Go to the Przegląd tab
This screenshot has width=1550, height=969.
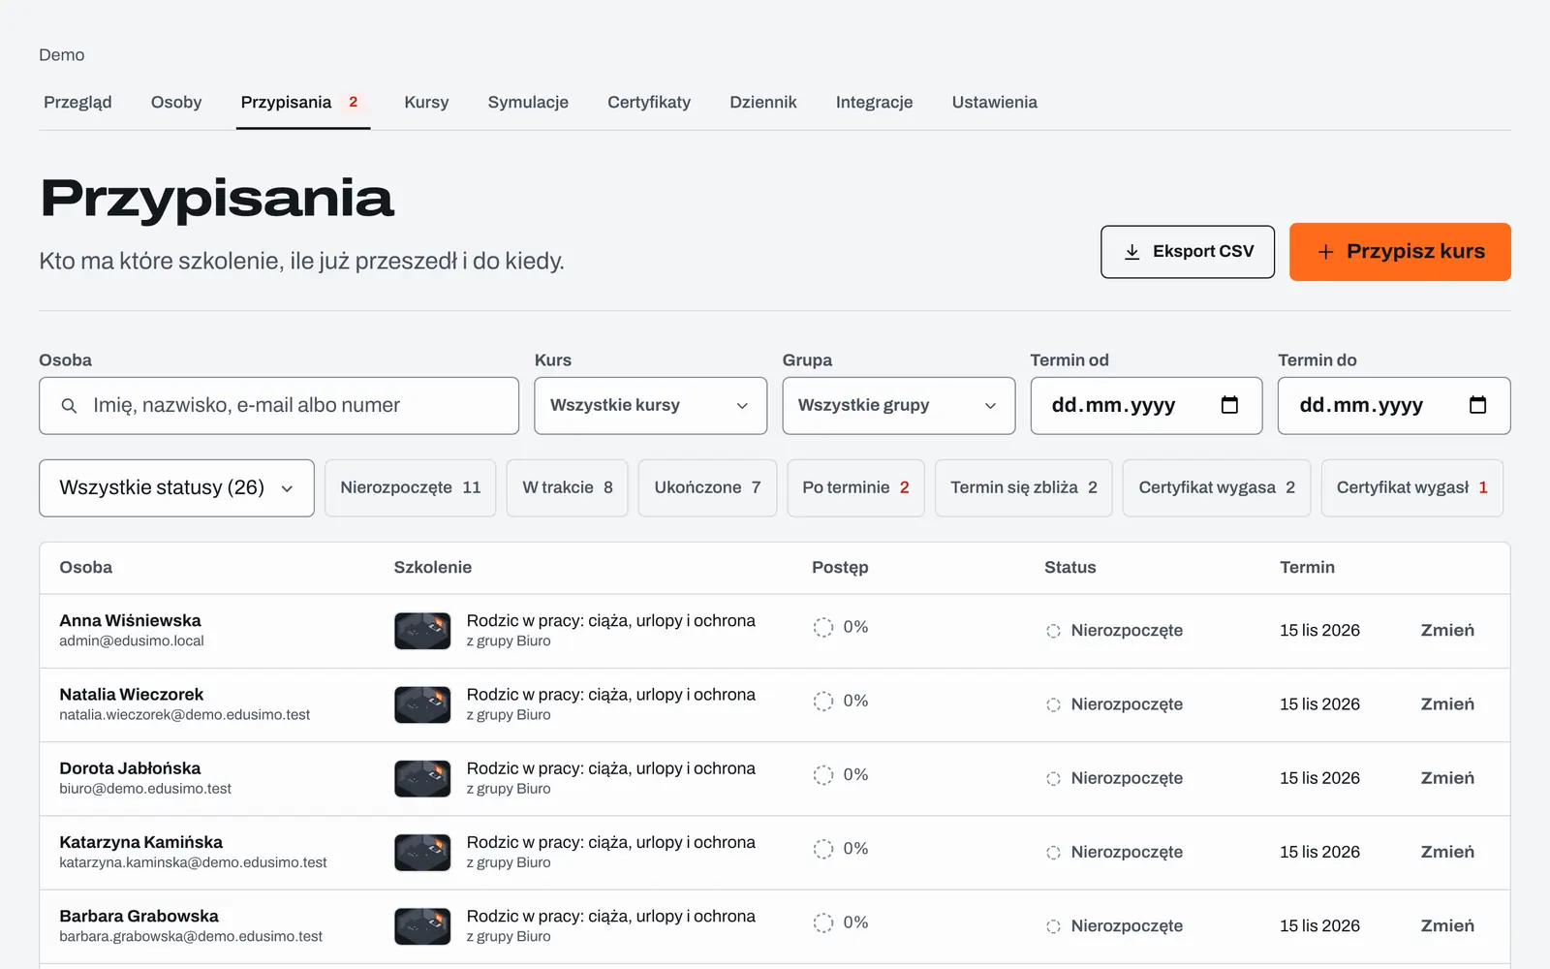tap(77, 102)
